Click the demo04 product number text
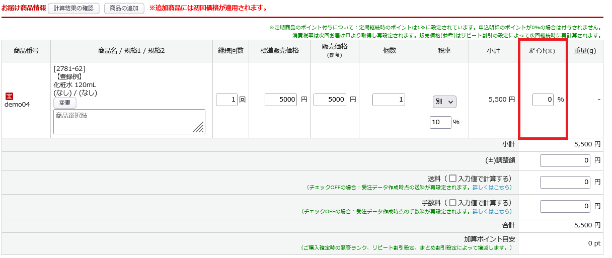Viewport: 612px width, 258px height. coord(17,105)
